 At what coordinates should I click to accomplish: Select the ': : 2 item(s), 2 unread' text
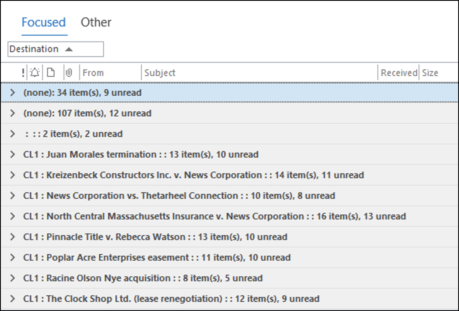pyautogui.click(x=74, y=134)
